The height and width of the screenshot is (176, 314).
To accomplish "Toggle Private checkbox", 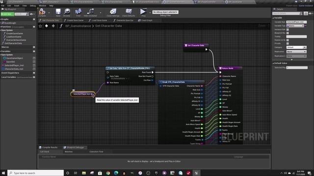I will click(288, 44).
